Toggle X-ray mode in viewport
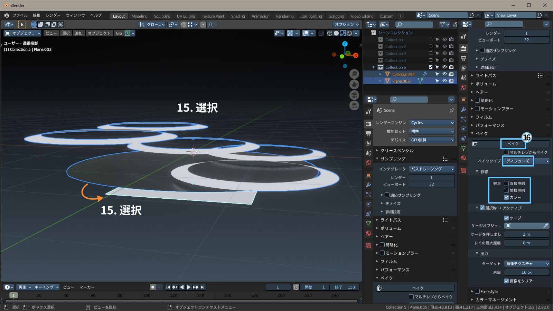This screenshot has height=311, width=553. click(321, 33)
